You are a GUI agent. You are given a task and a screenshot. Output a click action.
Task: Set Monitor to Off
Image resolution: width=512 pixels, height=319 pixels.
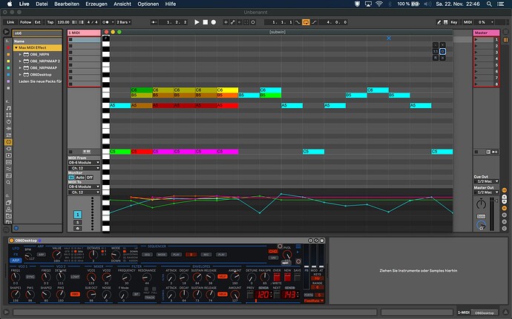click(x=89, y=178)
